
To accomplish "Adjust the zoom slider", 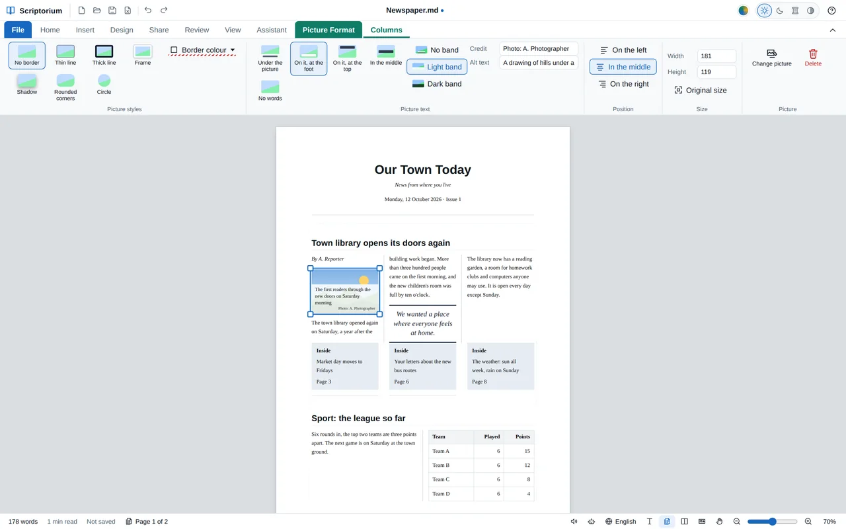I will click(772, 522).
